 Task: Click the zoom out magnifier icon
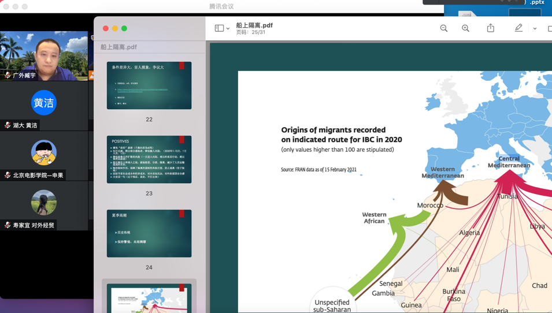click(x=443, y=28)
